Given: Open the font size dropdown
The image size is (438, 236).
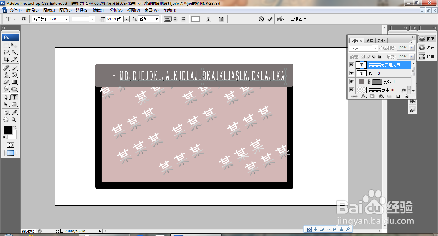Looking at the screenshot, I should tap(126, 19).
